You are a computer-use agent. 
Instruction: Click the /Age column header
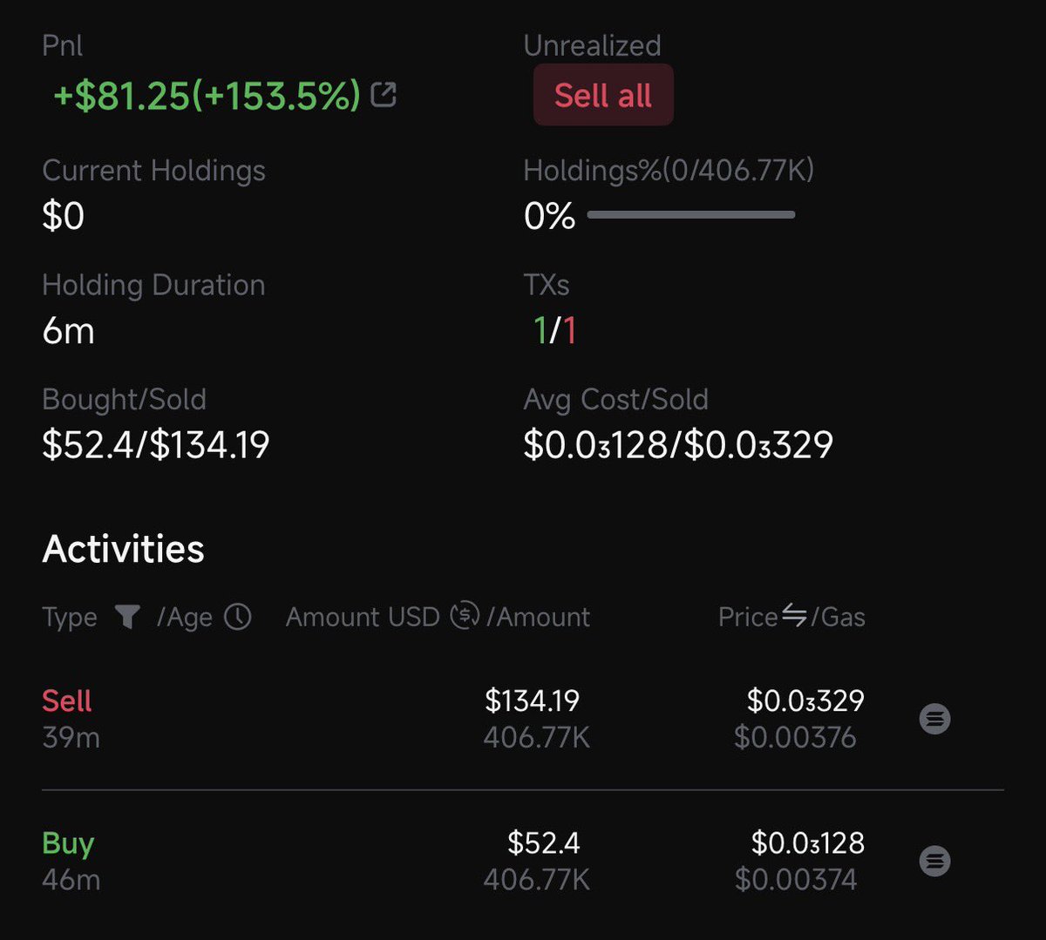point(185,617)
